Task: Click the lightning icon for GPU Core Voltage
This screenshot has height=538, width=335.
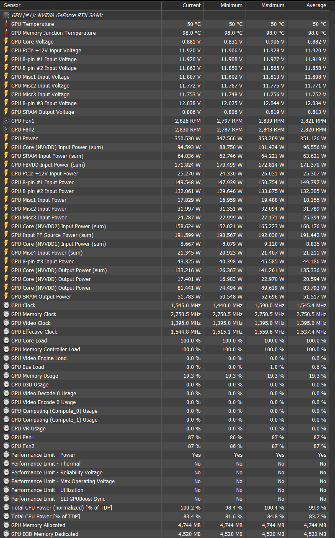Action: [x=6, y=41]
